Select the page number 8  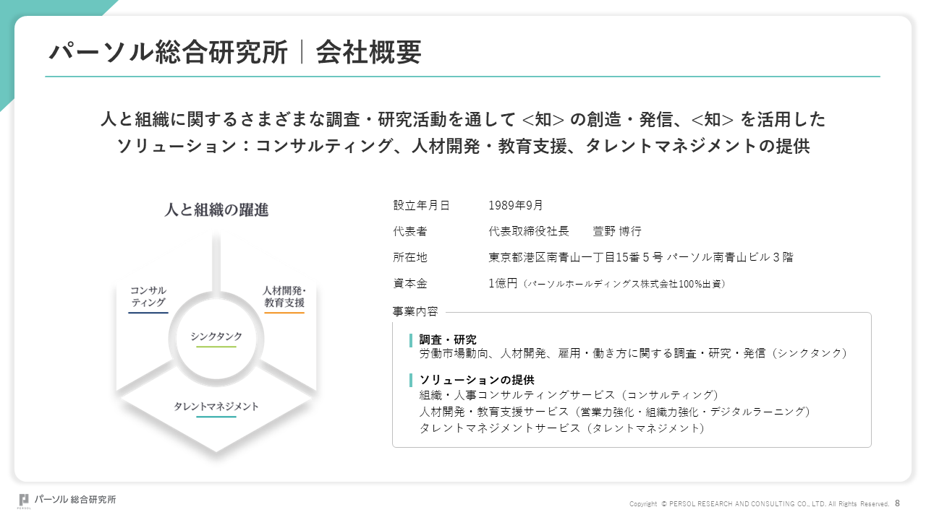pyautogui.click(x=898, y=503)
